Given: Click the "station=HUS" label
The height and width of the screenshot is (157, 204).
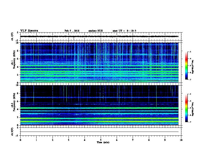Looking at the screenshot, I should pyautogui.click(x=96, y=31).
